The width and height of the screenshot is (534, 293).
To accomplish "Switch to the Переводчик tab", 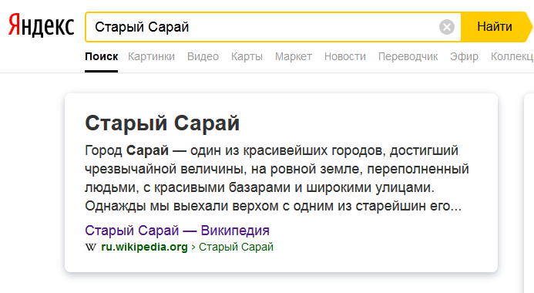I will (408, 56).
